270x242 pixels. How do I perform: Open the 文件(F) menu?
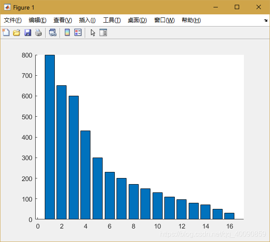(x=13, y=20)
